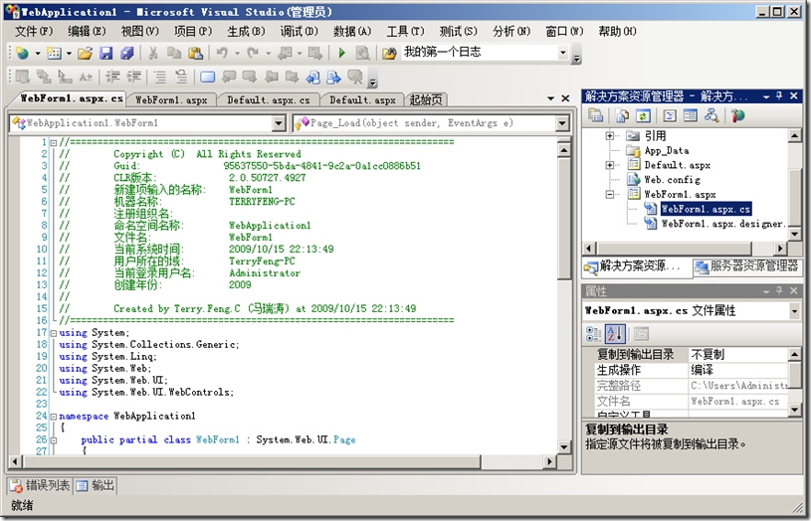The width and height of the screenshot is (811, 521).
Task: Open the 帮助(H) help menu
Action: point(618,32)
